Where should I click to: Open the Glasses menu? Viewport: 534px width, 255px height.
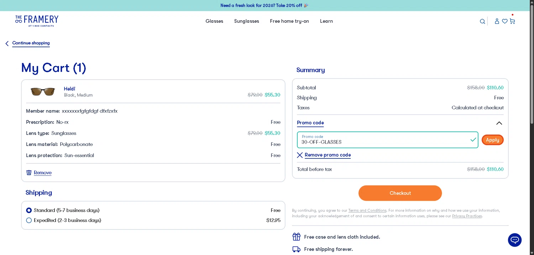tap(214, 21)
